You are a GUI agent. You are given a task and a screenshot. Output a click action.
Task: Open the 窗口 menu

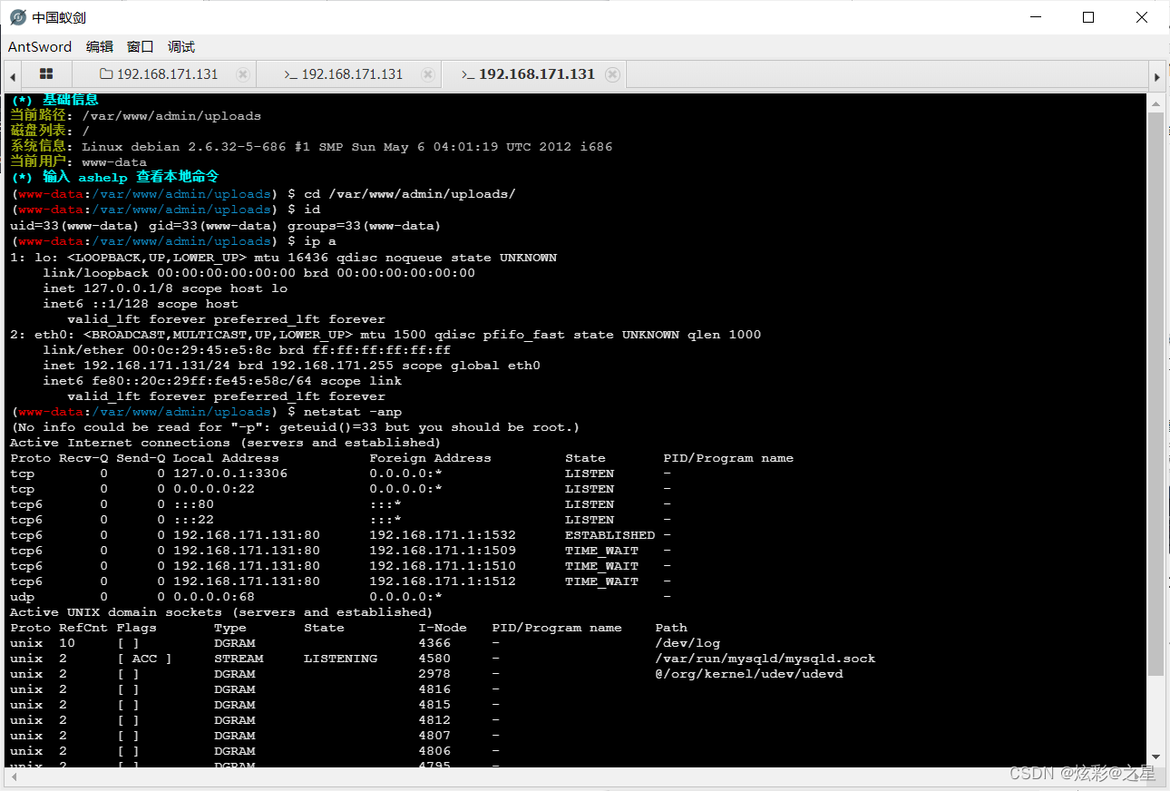tap(141, 47)
